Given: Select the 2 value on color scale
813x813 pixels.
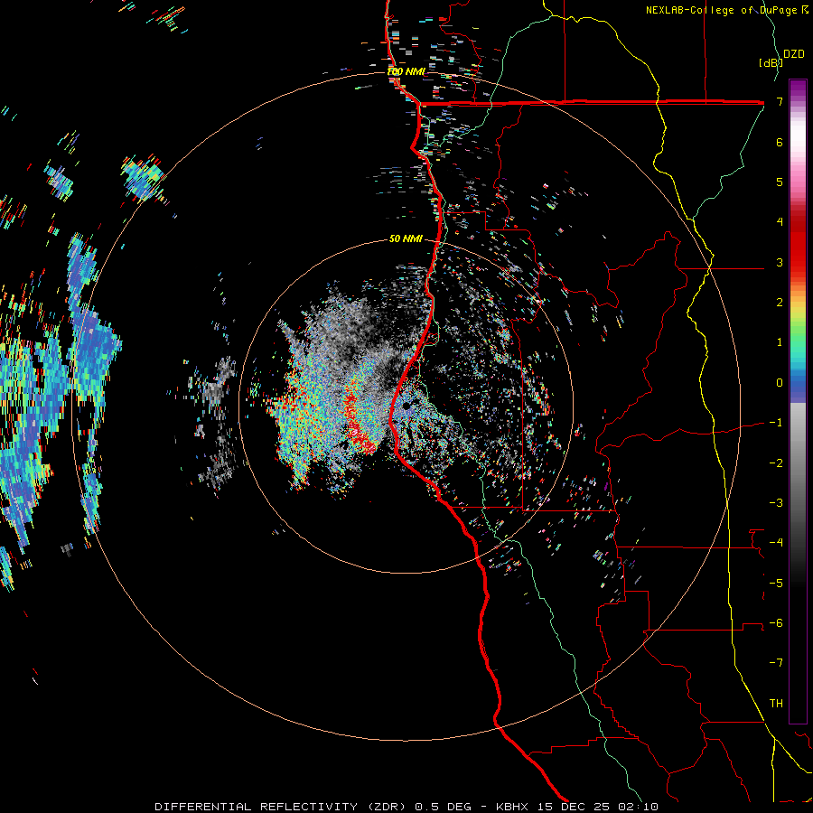Looking at the screenshot, I should tap(780, 303).
